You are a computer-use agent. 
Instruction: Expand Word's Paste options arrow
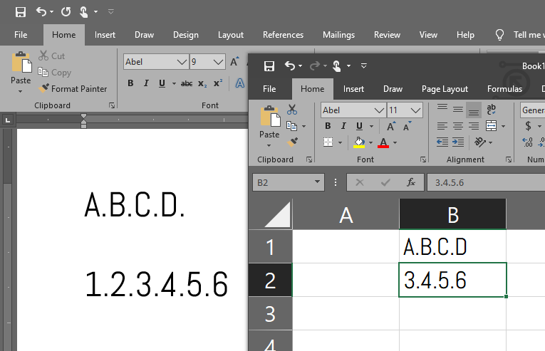point(21,91)
